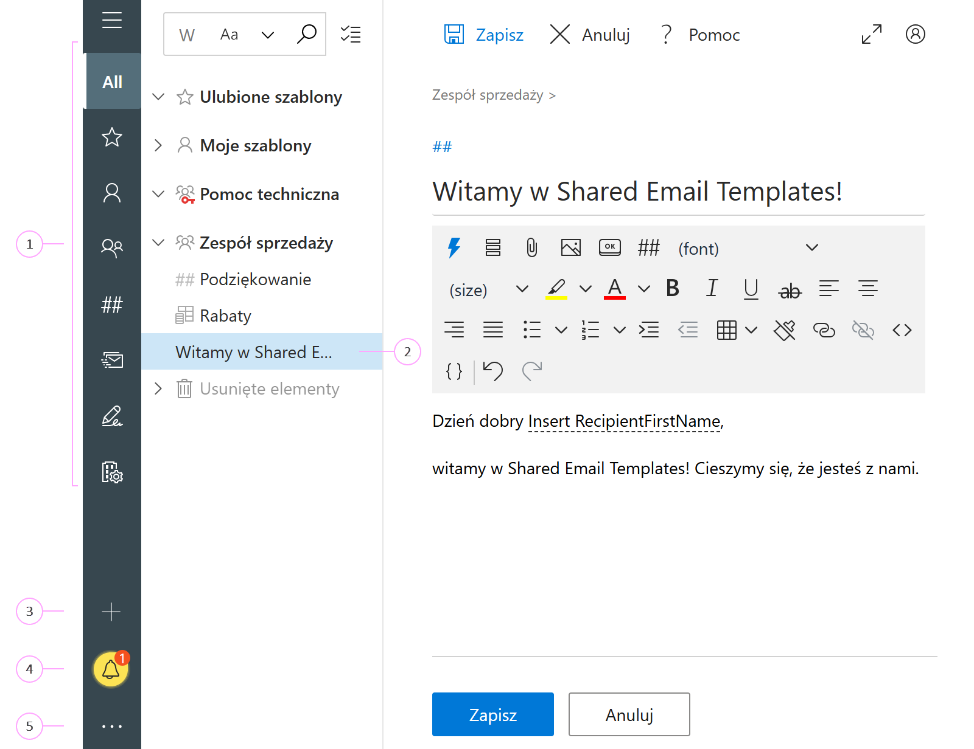Click the Pomoc link at the top
974x749 pixels.
713,35
